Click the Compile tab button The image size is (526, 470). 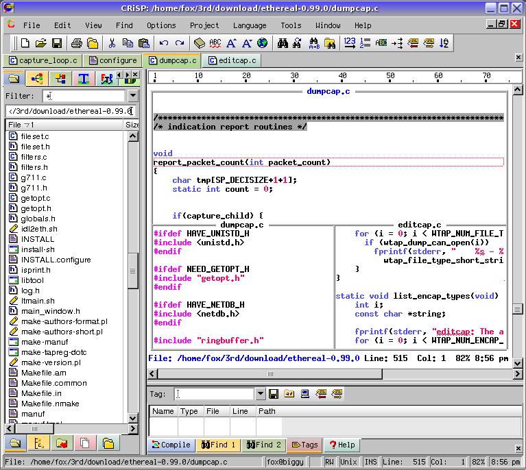pyautogui.click(x=171, y=445)
